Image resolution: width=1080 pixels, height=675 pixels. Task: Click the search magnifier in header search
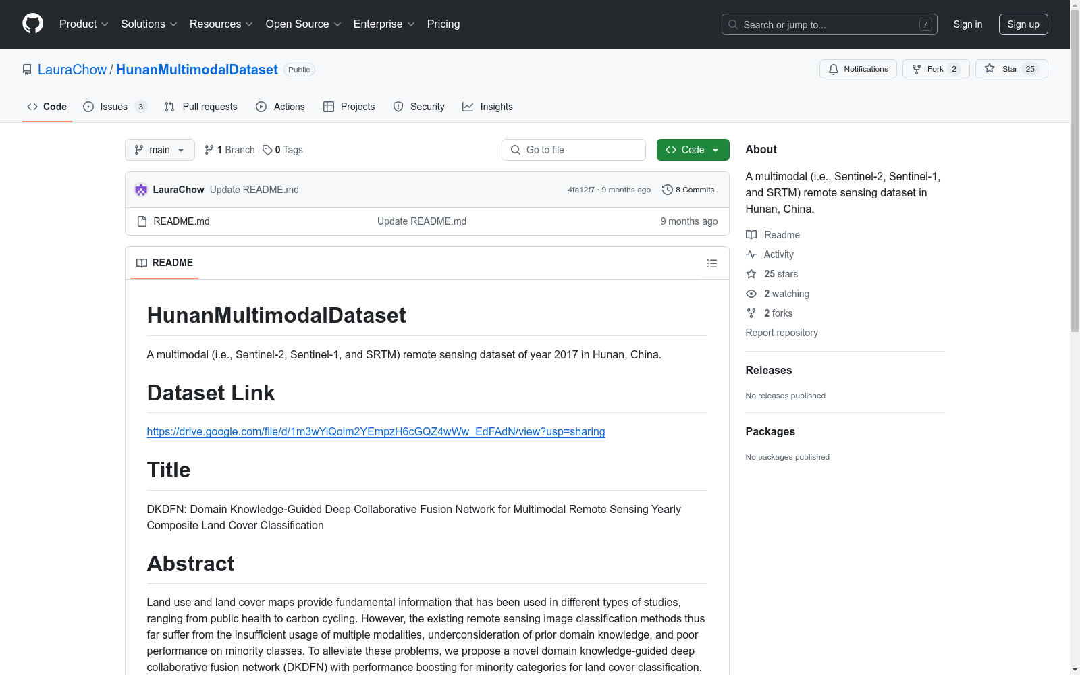coord(733,24)
